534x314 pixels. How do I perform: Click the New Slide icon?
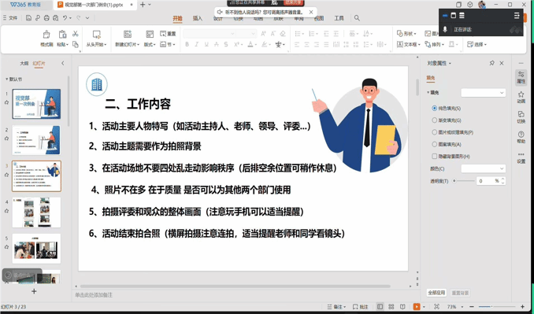(x=128, y=34)
